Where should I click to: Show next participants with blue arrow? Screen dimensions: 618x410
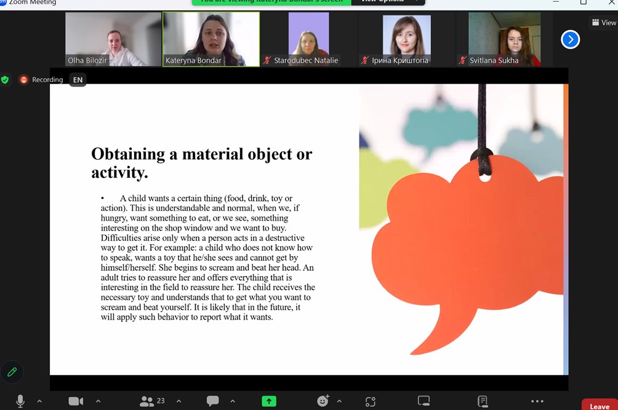pyautogui.click(x=570, y=39)
